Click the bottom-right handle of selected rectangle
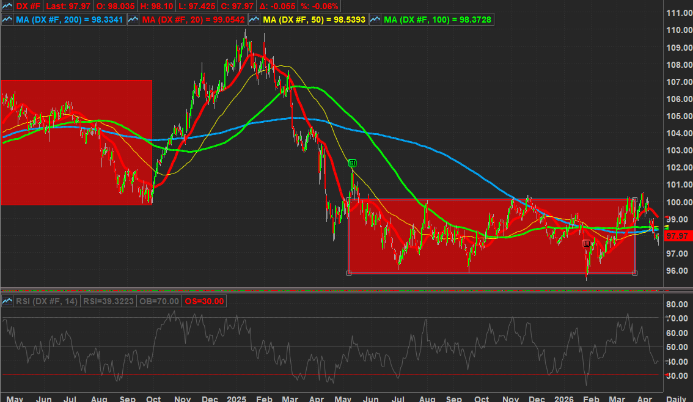Image resolution: width=693 pixels, height=402 pixels. click(x=635, y=272)
